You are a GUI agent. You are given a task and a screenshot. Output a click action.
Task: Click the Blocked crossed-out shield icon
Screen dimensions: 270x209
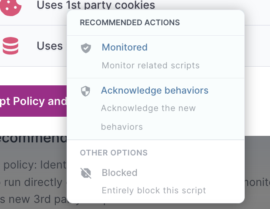tap(86, 173)
